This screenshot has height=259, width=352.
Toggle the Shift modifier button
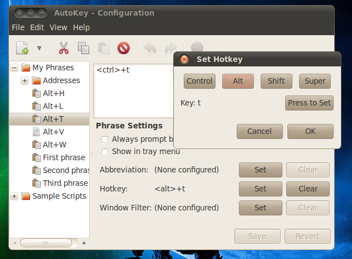click(276, 81)
